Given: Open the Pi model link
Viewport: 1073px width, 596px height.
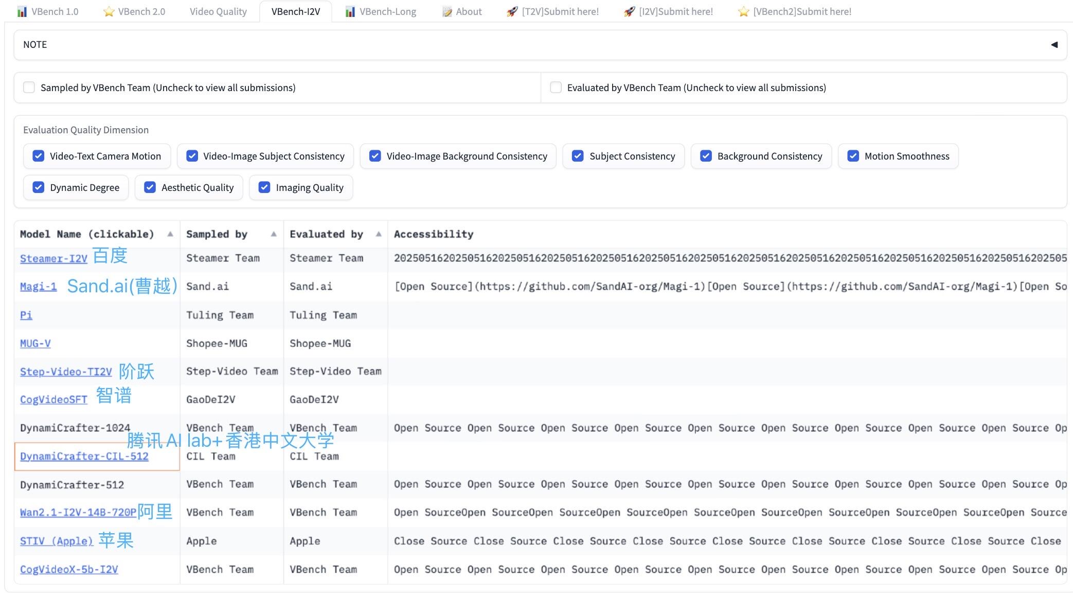Looking at the screenshot, I should click(x=26, y=315).
